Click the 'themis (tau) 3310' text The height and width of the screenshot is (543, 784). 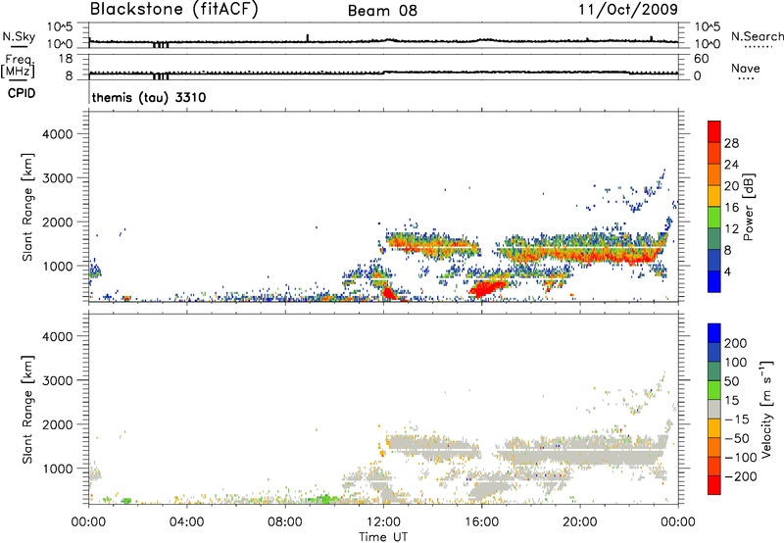tap(149, 97)
